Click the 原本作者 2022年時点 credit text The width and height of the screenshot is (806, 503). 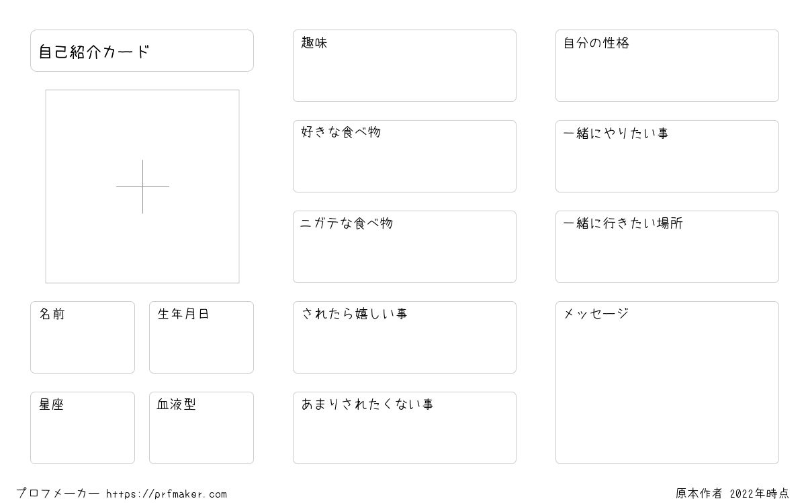(733, 494)
